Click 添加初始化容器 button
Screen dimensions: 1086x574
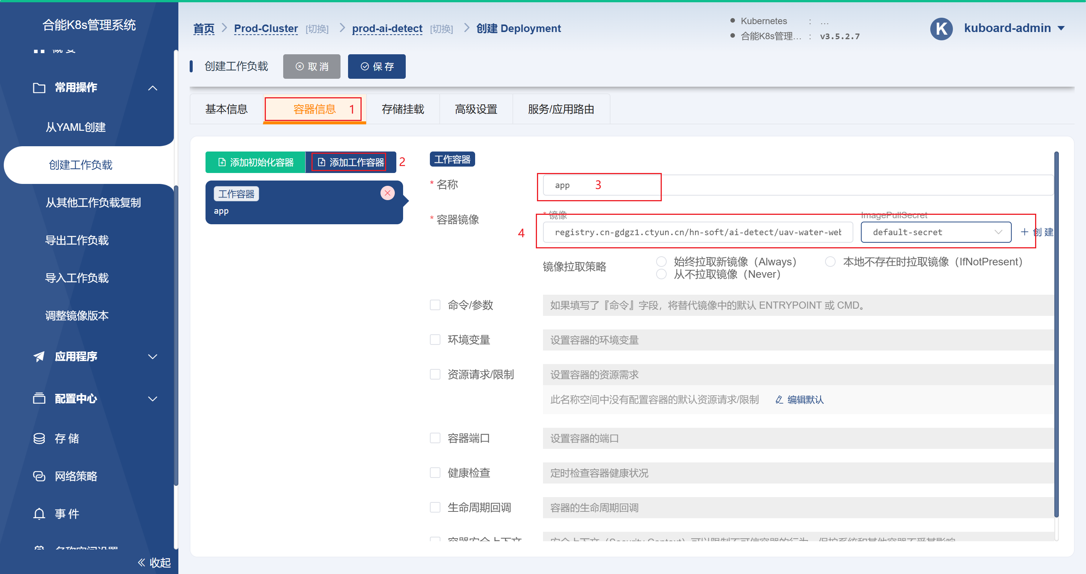(256, 162)
